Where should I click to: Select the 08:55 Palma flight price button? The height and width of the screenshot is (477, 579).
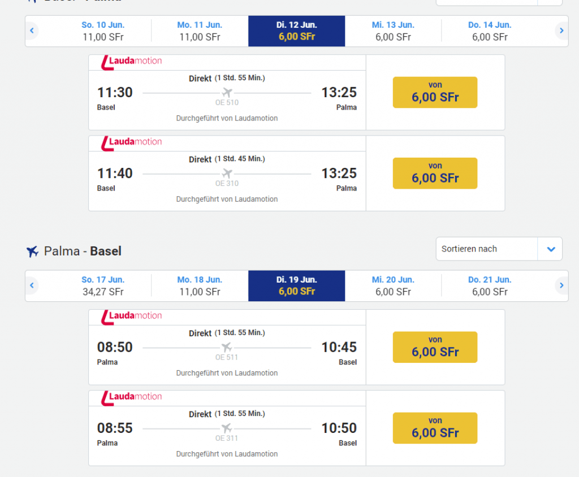[435, 428]
